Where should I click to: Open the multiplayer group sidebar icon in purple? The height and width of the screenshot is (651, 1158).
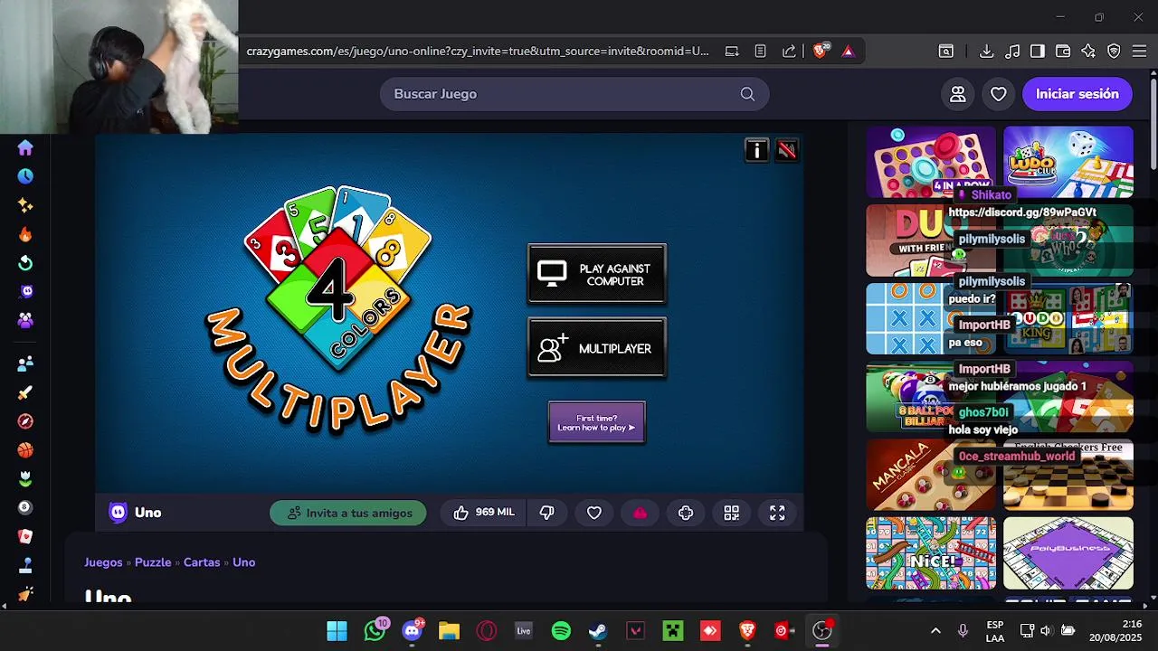pos(25,320)
